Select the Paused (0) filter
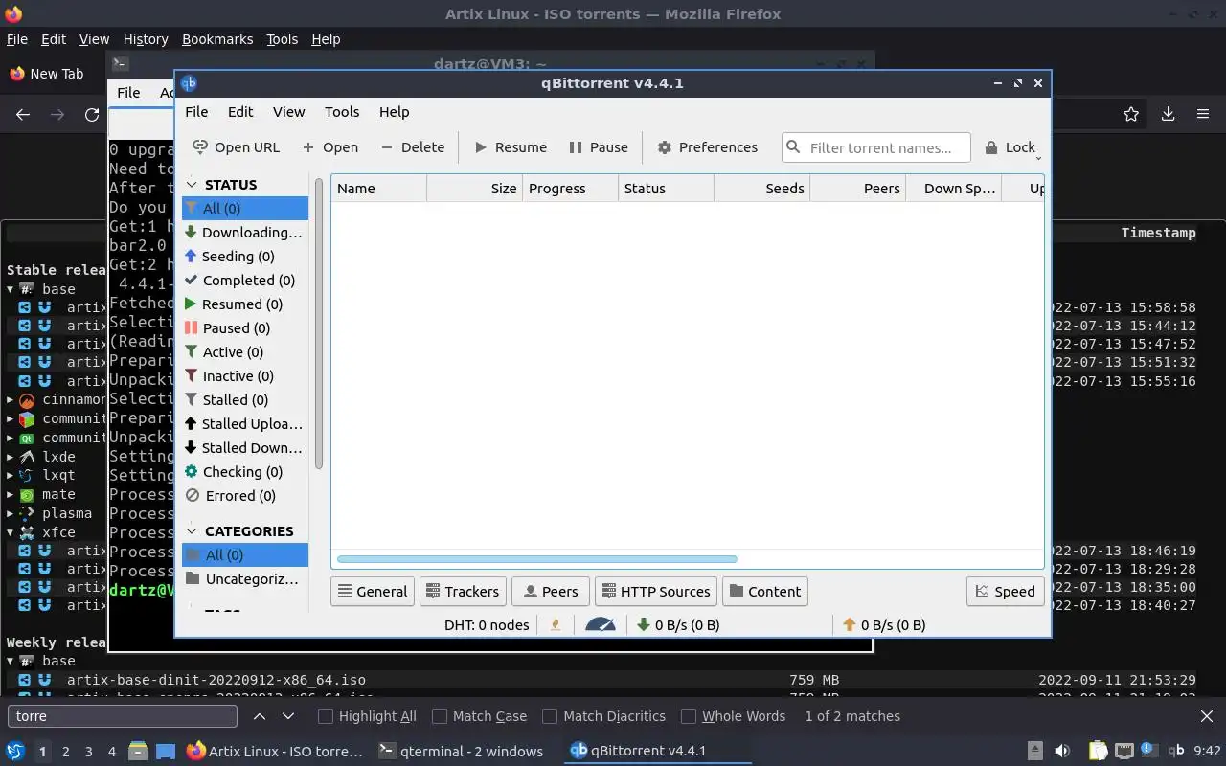Viewport: 1226px width, 766px height. click(x=245, y=328)
